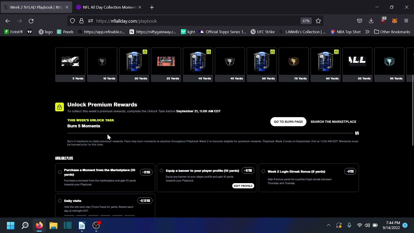Viewport: 414px width, 233px height.
Task: Select the locked 20 Yards pack reward
Action: tap(134, 65)
